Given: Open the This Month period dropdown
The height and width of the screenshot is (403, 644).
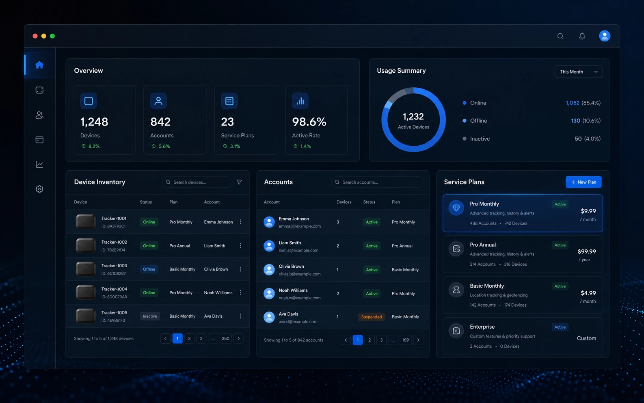Looking at the screenshot, I should [x=579, y=72].
